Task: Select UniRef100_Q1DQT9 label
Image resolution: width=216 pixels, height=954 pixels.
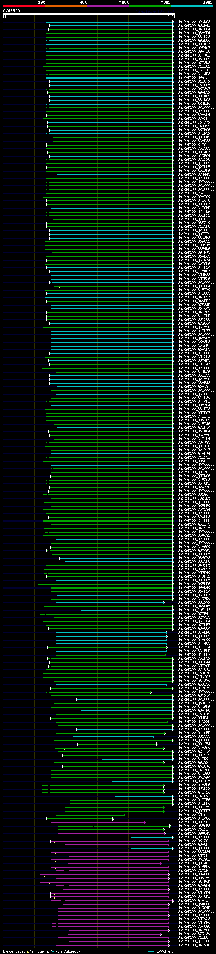Action: point(194,82)
